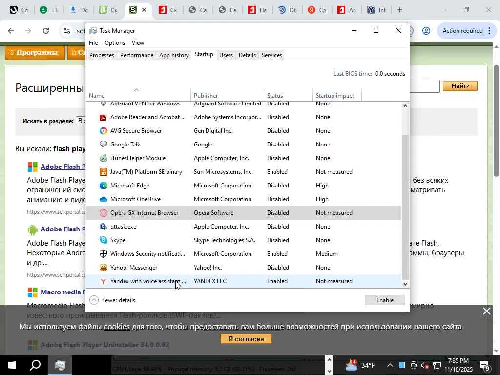Click the Java Platform SE binary icon

[103, 172]
